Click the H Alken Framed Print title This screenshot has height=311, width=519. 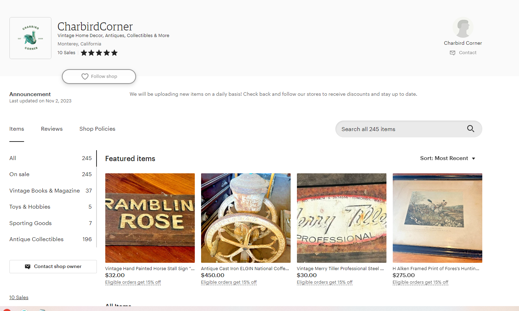tap(436, 269)
